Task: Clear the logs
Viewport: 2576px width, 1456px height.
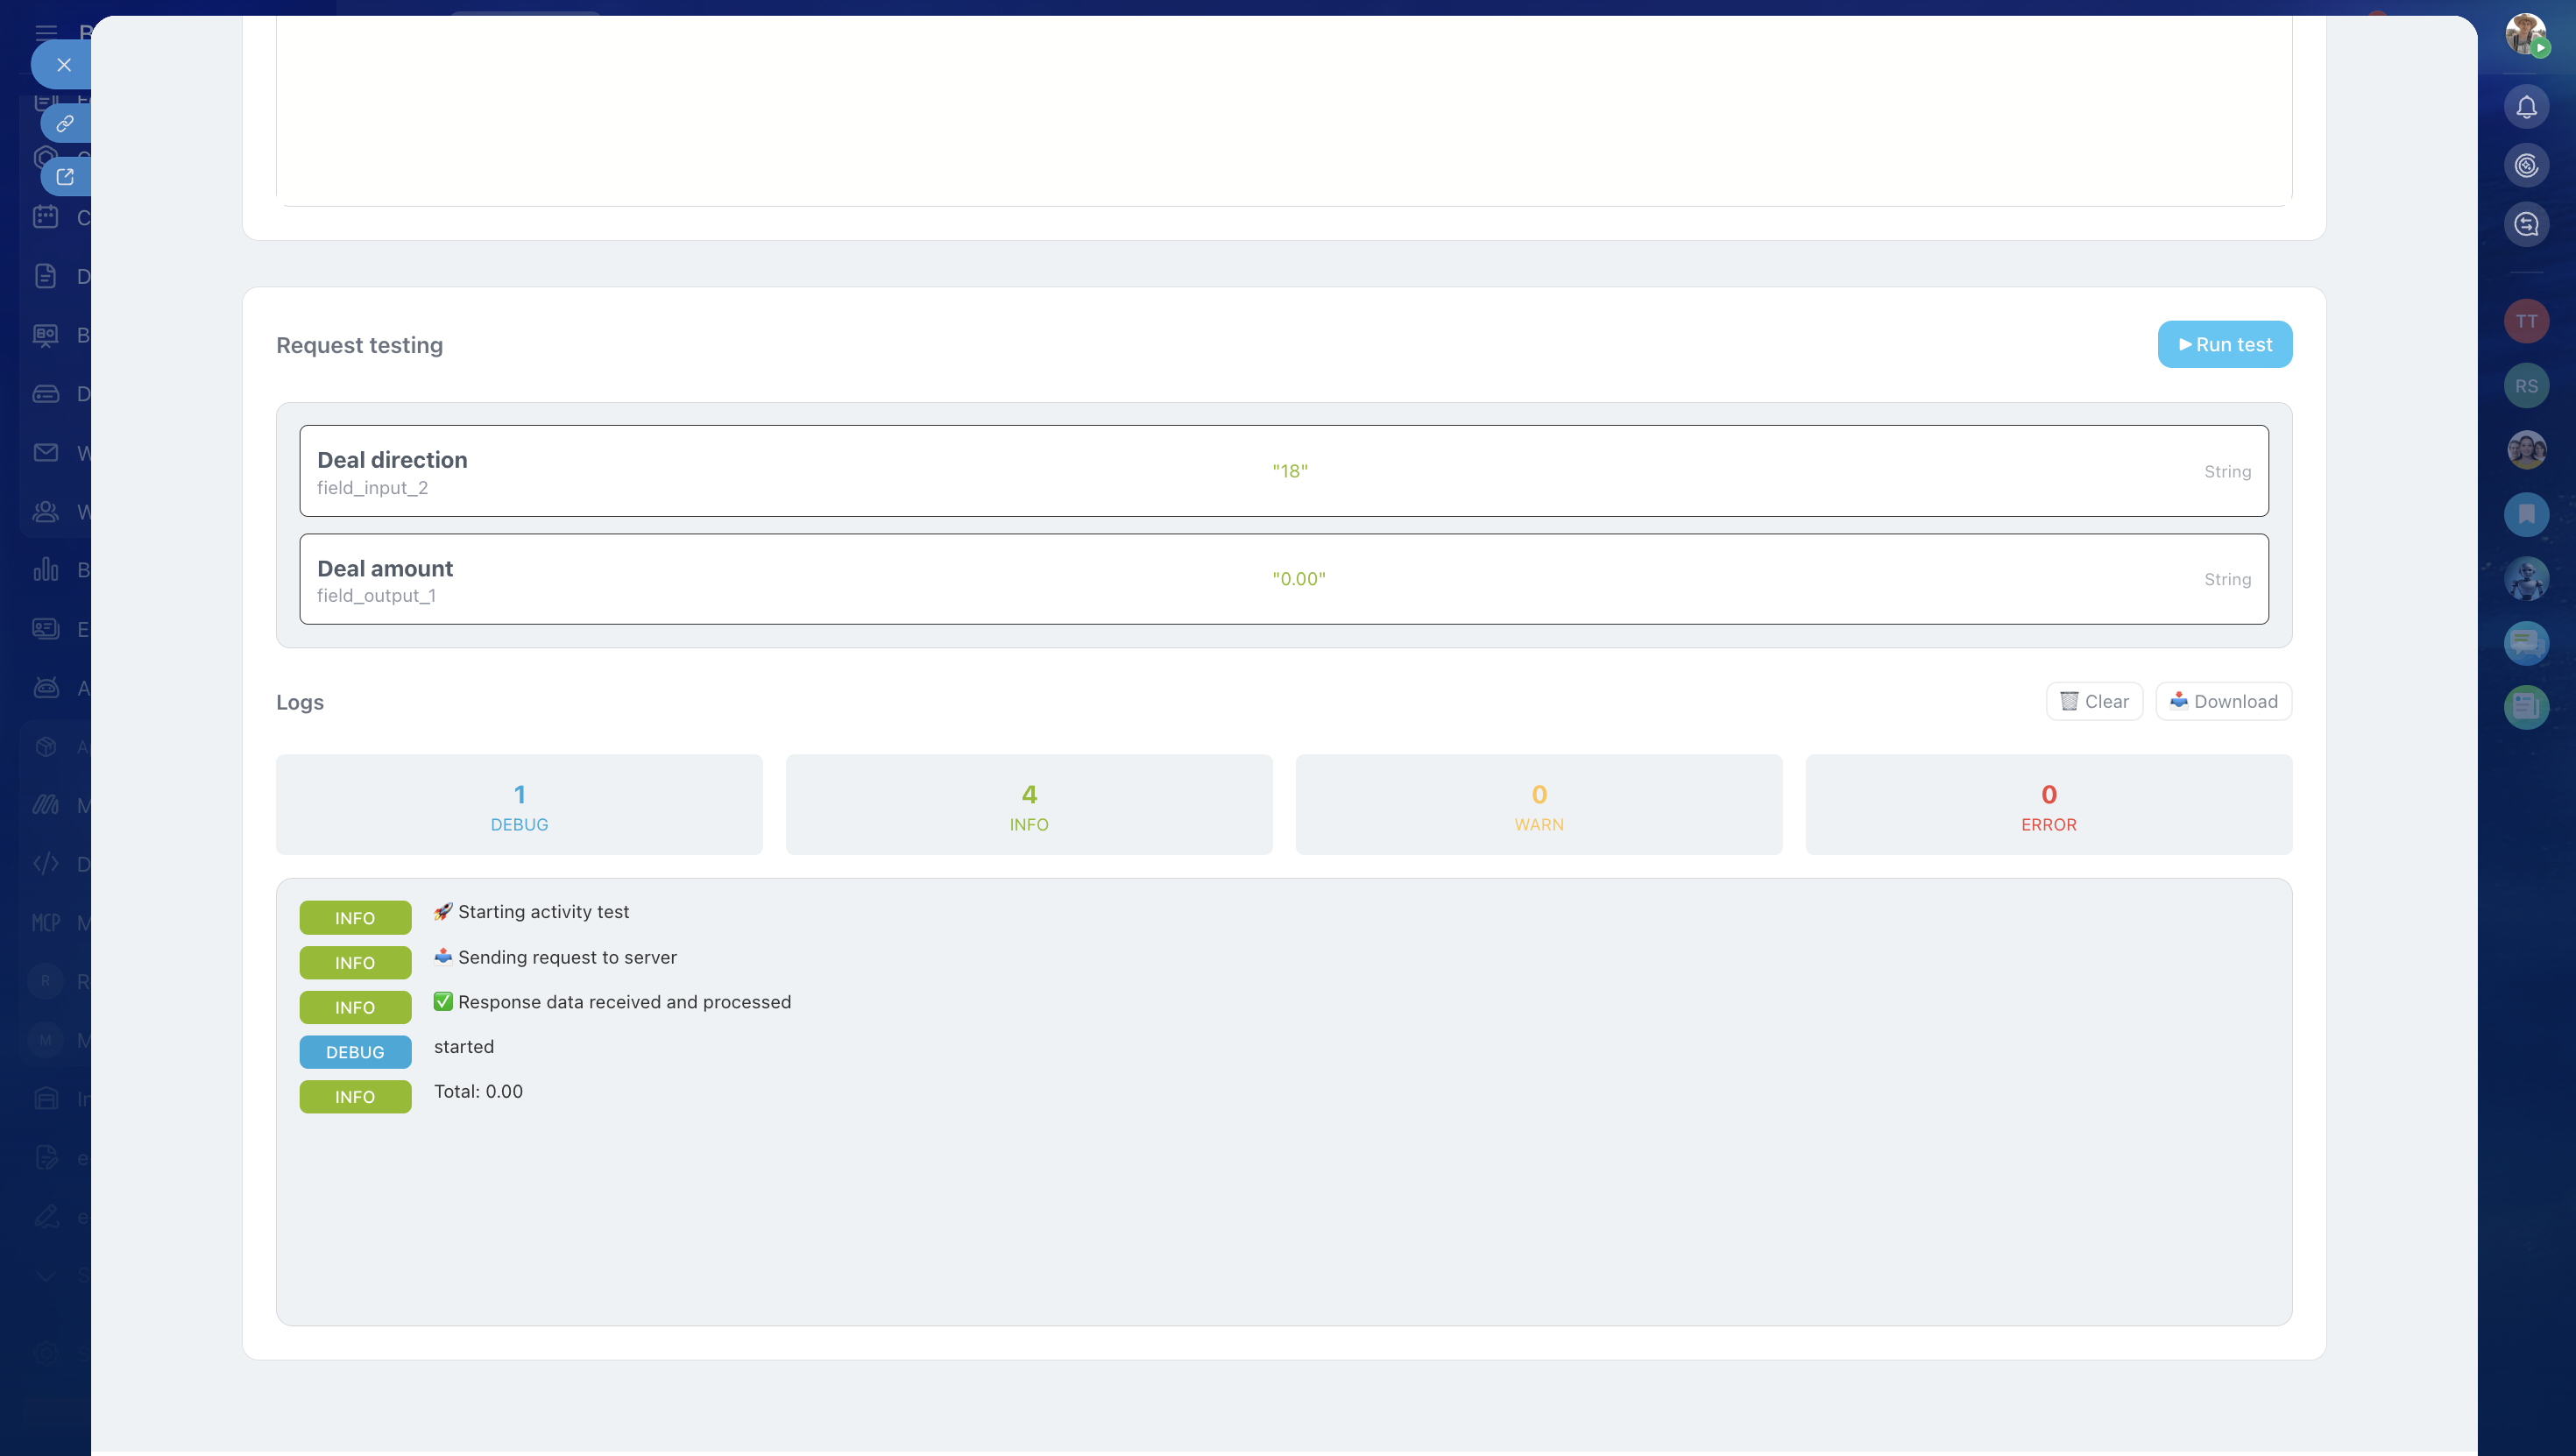Action: coord(2094,702)
